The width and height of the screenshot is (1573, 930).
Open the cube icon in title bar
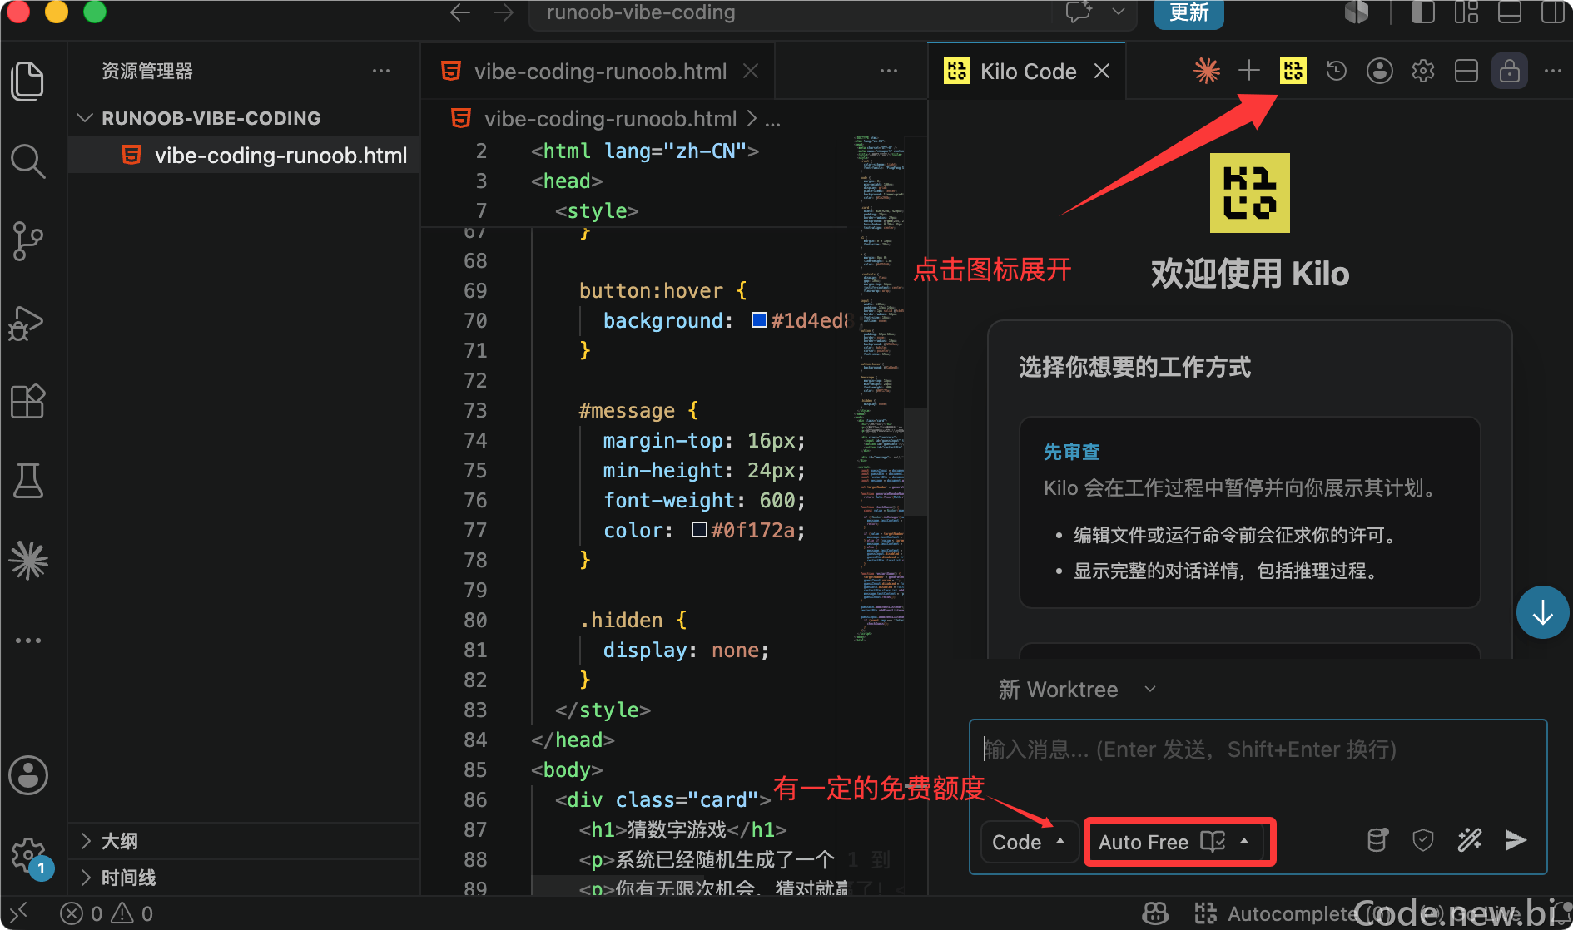coord(1357,12)
